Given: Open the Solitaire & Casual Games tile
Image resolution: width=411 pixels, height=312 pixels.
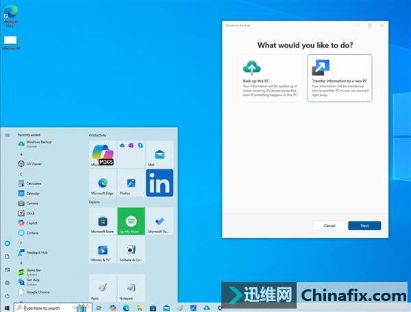Looking at the screenshot, I should (131, 250).
